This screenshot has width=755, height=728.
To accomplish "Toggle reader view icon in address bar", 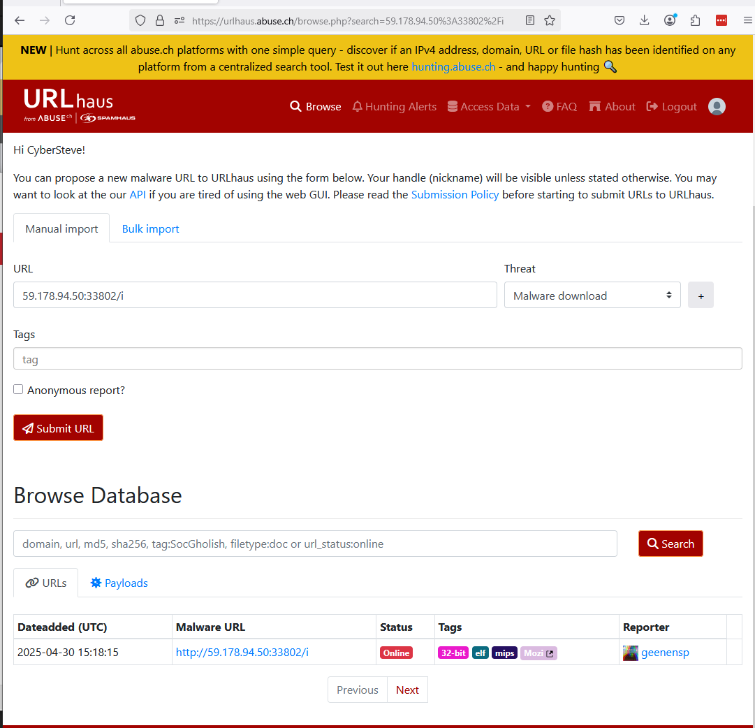I will (x=529, y=21).
